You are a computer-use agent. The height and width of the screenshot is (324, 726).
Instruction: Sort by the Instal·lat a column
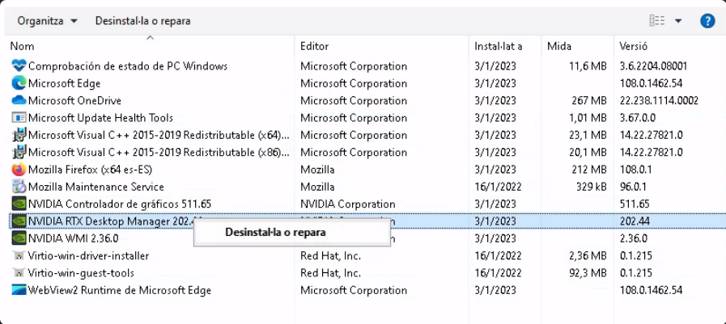click(498, 46)
